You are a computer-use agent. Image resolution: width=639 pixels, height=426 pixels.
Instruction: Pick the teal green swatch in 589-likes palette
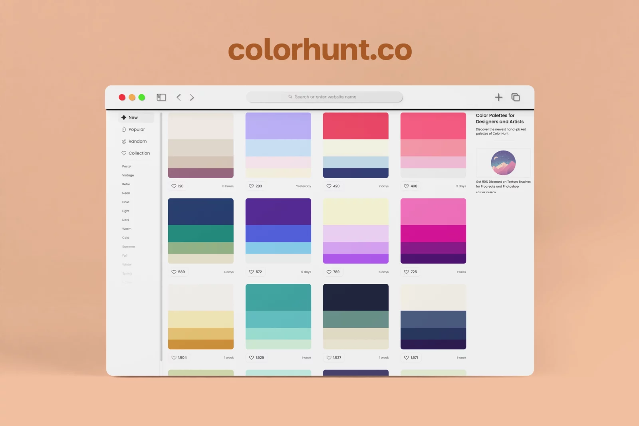[201, 234]
